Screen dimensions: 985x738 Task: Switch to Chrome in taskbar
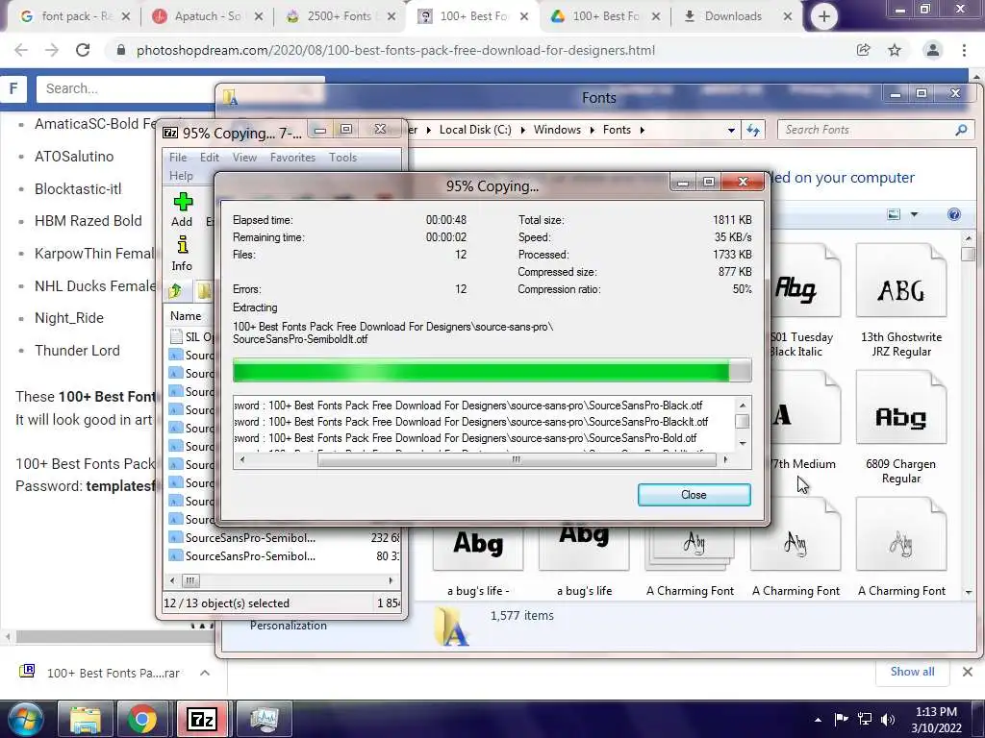(142, 719)
